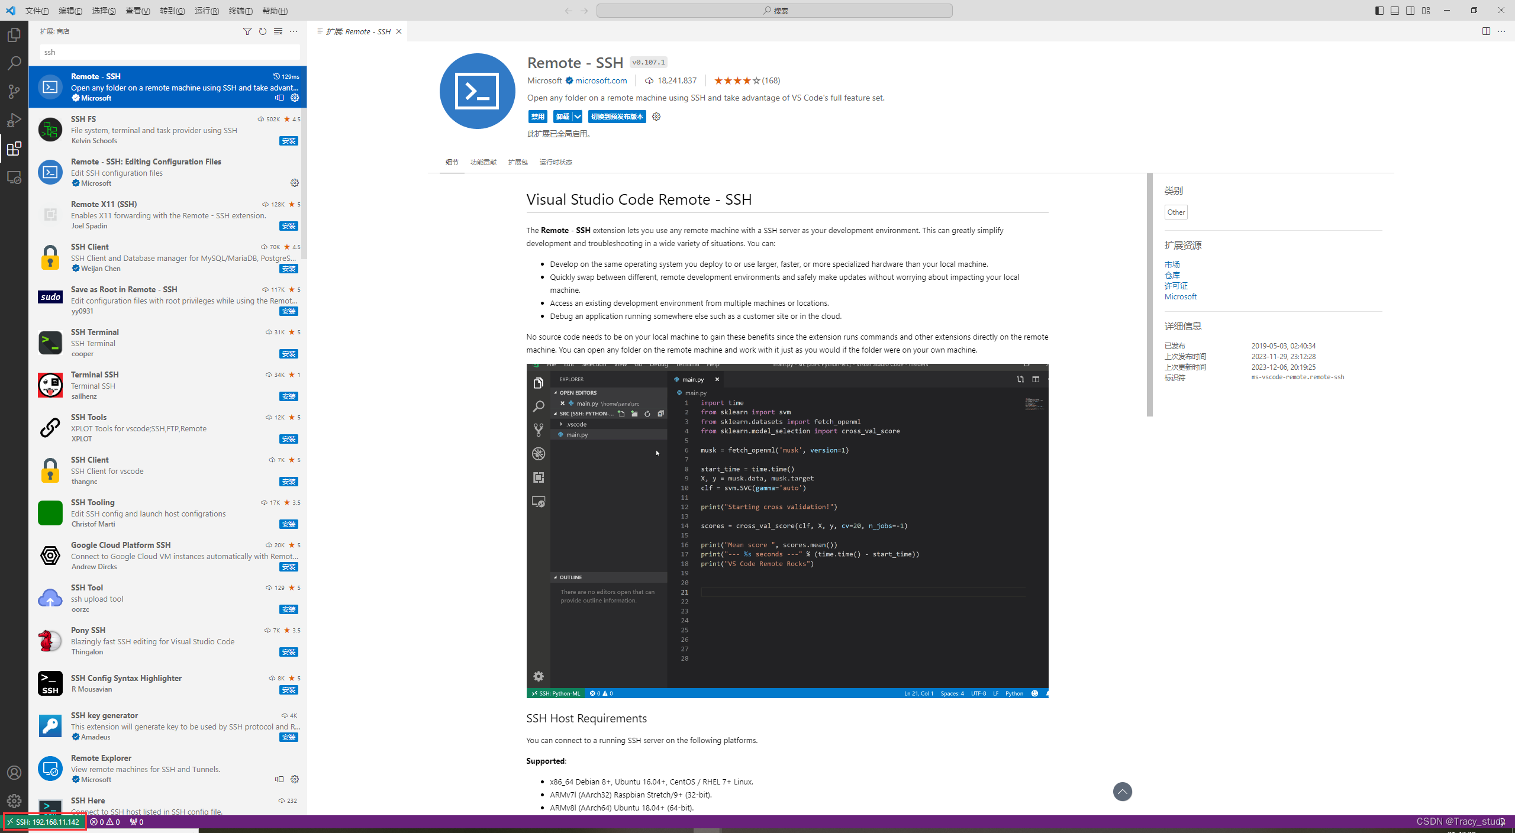Image resolution: width=1515 pixels, height=833 pixels.
Task: Refresh the extensions list
Action: coord(262,31)
